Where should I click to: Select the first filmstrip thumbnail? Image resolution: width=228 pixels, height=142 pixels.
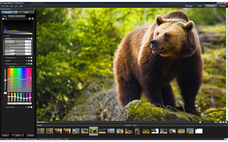41,131
